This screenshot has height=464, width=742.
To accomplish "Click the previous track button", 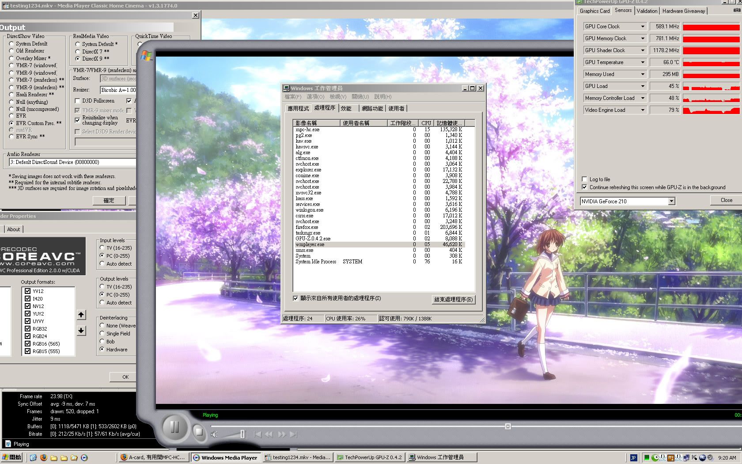I will 258,434.
